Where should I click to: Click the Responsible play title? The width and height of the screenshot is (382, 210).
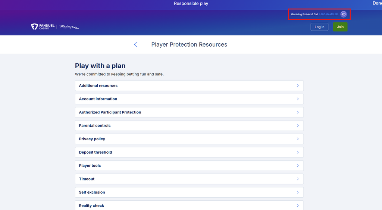[x=191, y=3]
